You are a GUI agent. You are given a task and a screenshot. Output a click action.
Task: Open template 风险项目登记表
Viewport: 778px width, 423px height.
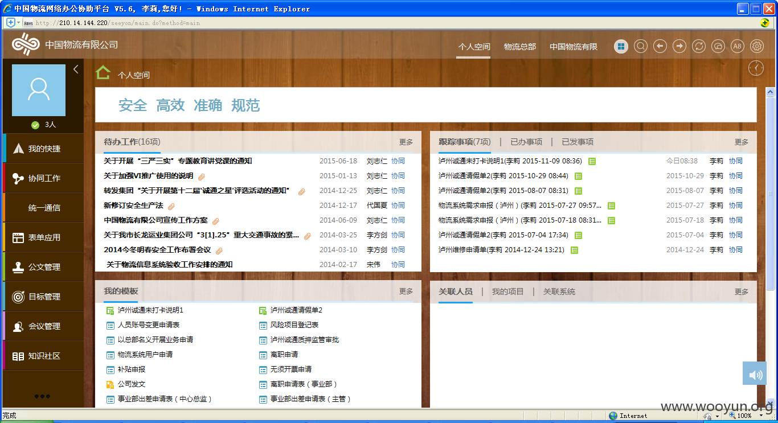pyautogui.click(x=294, y=325)
